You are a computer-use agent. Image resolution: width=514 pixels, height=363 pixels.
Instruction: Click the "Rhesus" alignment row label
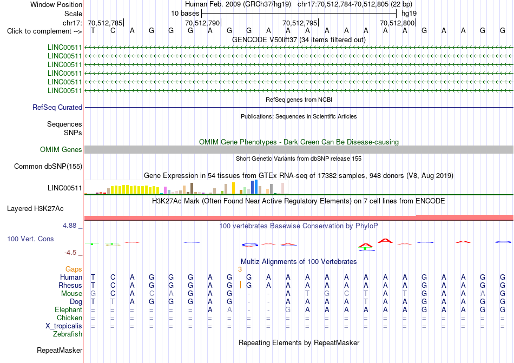70,285
